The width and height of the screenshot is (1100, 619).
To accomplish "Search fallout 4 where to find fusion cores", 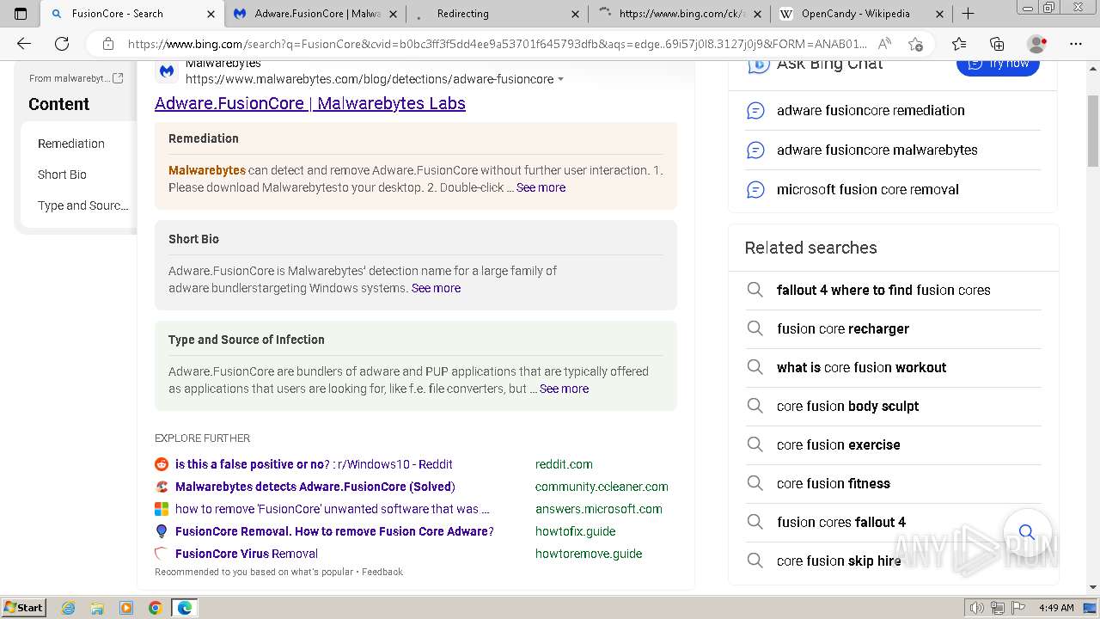I will click(x=883, y=290).
